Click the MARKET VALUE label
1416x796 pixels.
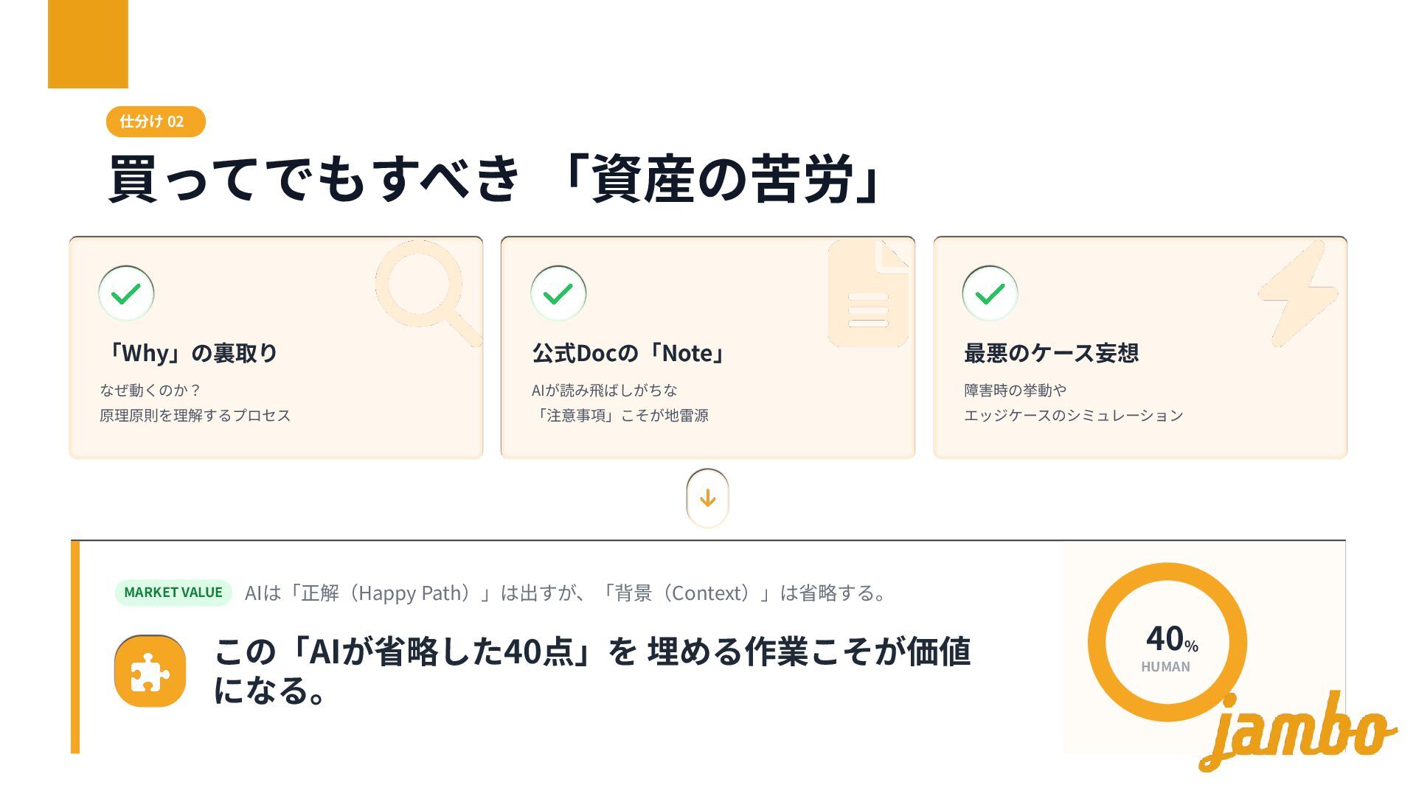[173, 593]
